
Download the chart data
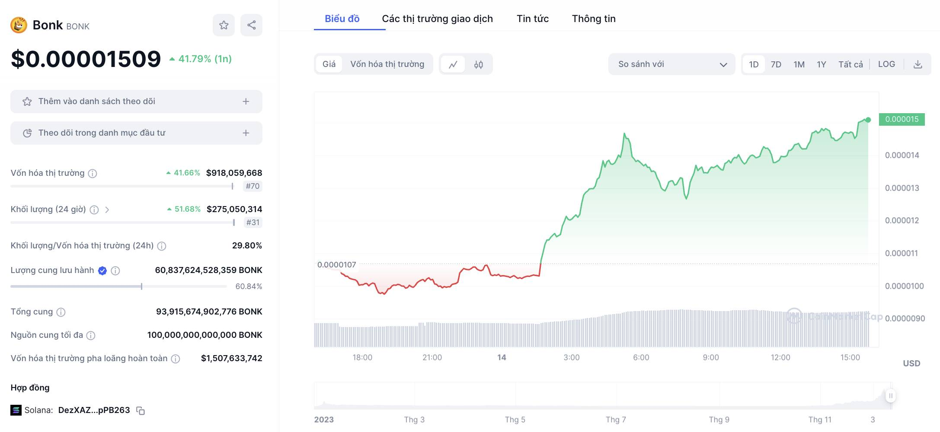pos(918,64)
